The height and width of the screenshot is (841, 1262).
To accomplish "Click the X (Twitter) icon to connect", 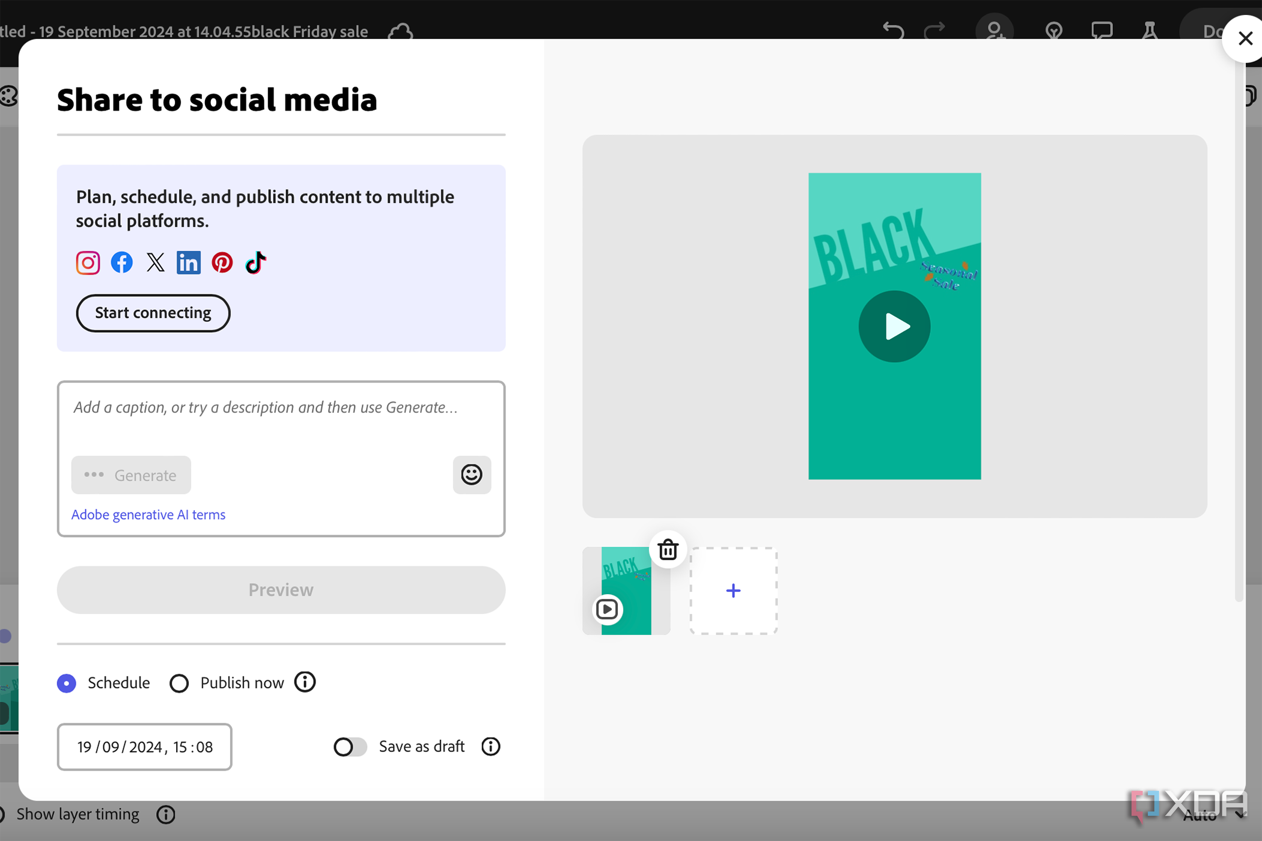I will coord(155,262).
